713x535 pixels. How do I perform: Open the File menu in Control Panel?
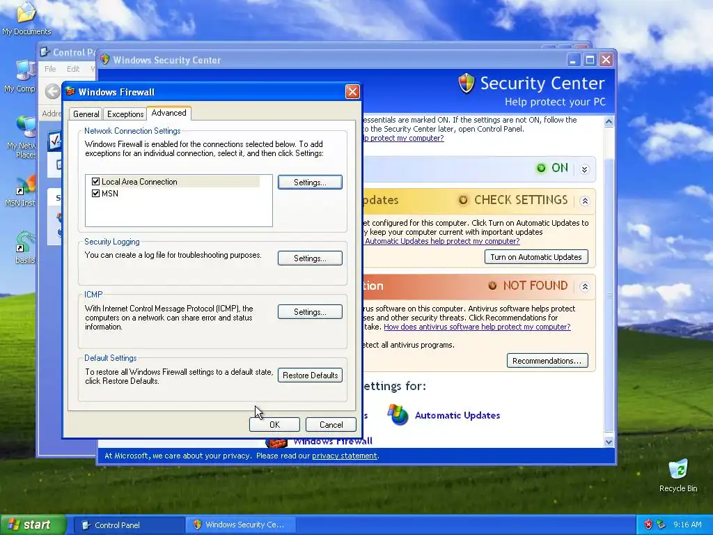coord(50,69)
